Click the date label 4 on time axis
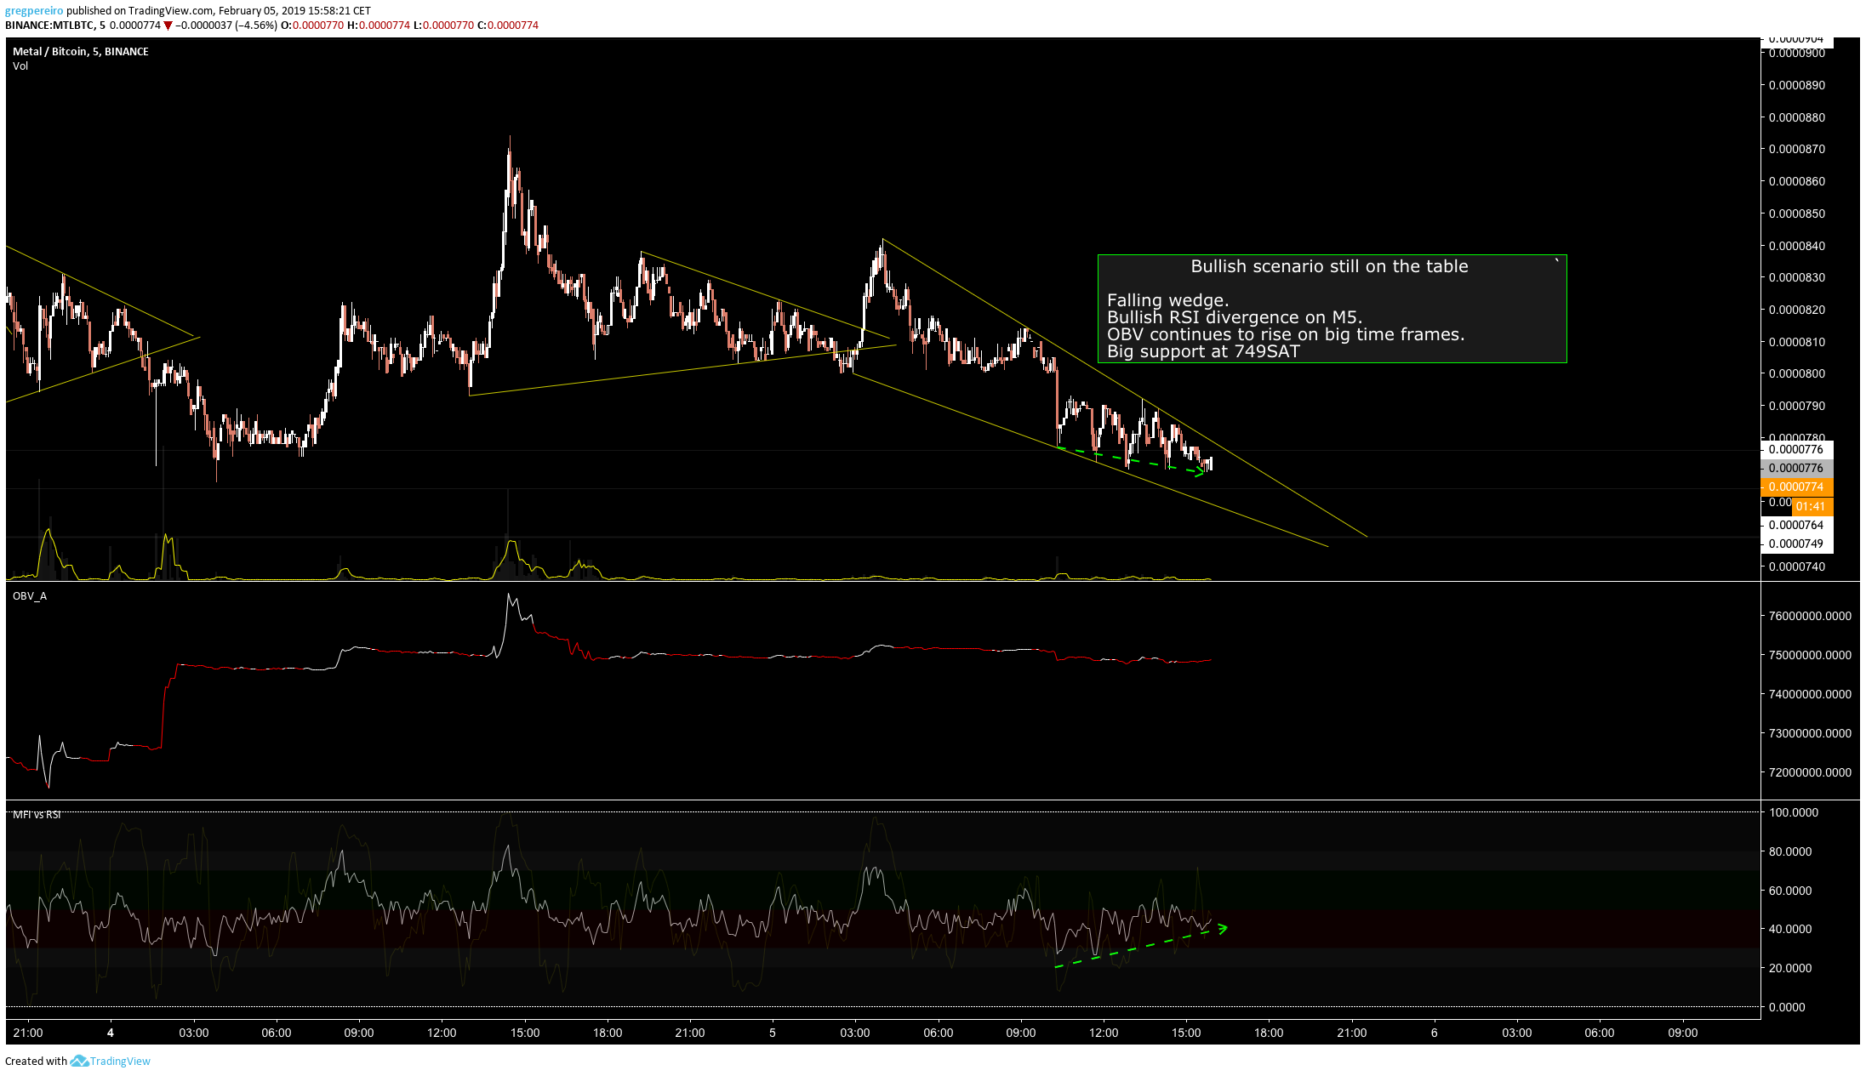This screenshot has width=1866, height=1076. pos(111,1033)
